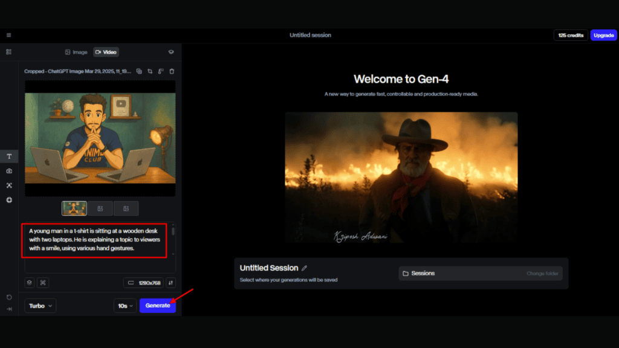Select the Text tool in left sidebar
The height and width of the screenshot is (348, 619).
tap(9, 156)
